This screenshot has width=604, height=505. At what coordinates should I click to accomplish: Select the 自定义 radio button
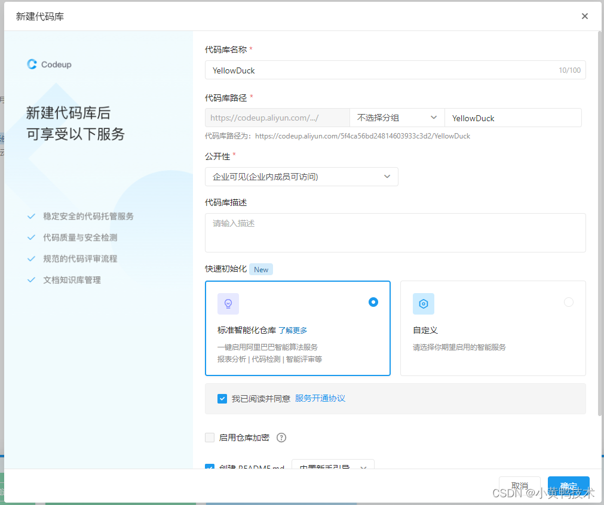(569, 302)
